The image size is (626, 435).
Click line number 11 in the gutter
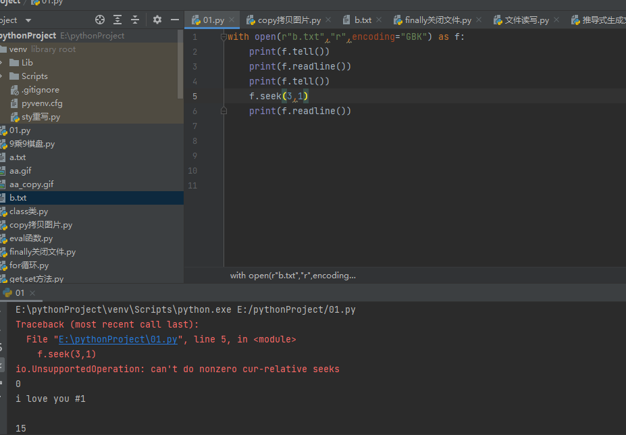[192, 185]
